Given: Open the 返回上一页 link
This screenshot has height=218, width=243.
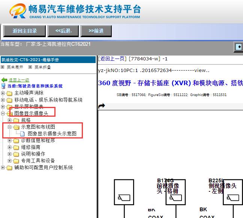Looking at the screenshot, I should coord(112,59).
